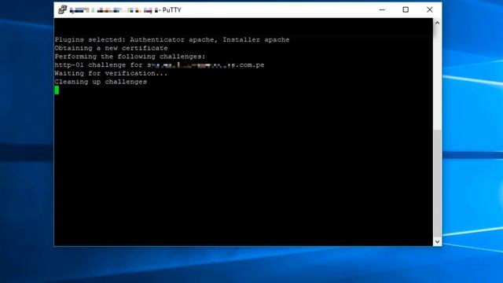Click the "Obtaining a new certificate" line
503x283 pixels.
(111, 48)
